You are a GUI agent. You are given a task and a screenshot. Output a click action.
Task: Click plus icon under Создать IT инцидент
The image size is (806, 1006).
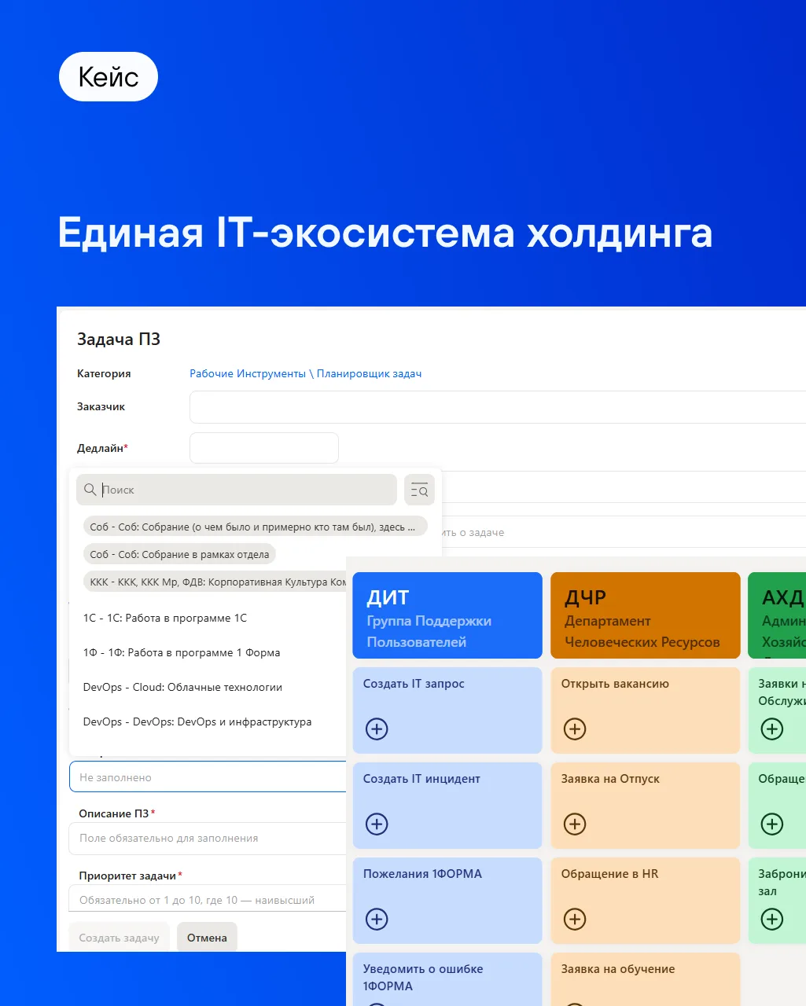[377, 824]
